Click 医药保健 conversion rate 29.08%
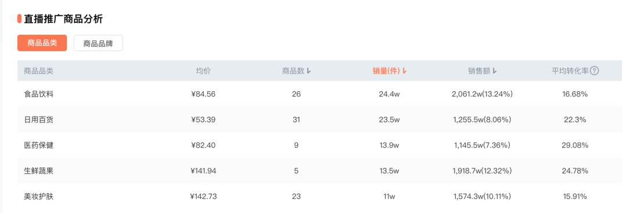The width and height of the screenshot is (627, 213). (575, 146)
